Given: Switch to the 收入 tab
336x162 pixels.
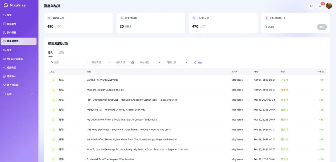Looking at the screenshot, I should [50, 53].
